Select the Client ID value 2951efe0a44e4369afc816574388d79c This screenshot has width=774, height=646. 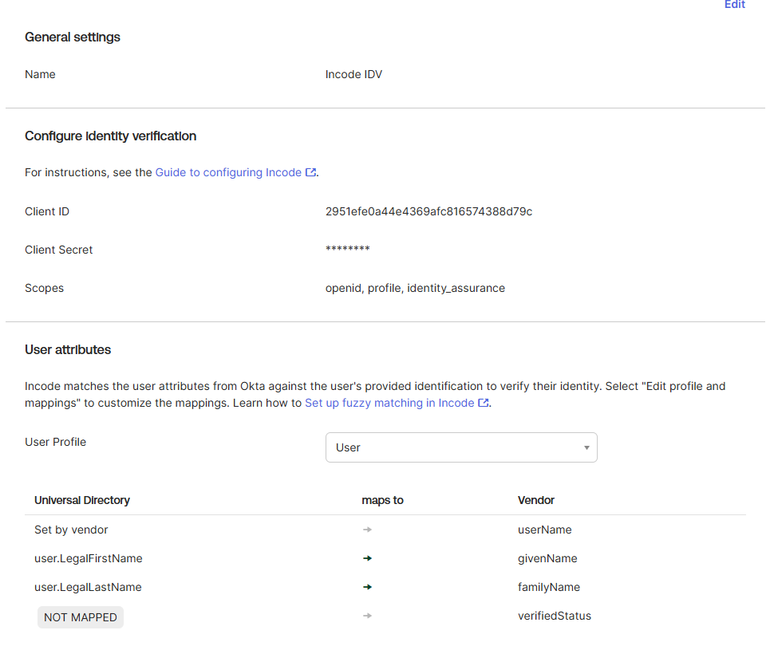click(428, 211)
